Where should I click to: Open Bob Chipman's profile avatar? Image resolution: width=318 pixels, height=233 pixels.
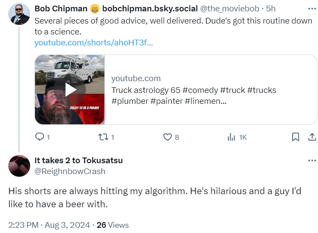(x=19, y=14)
